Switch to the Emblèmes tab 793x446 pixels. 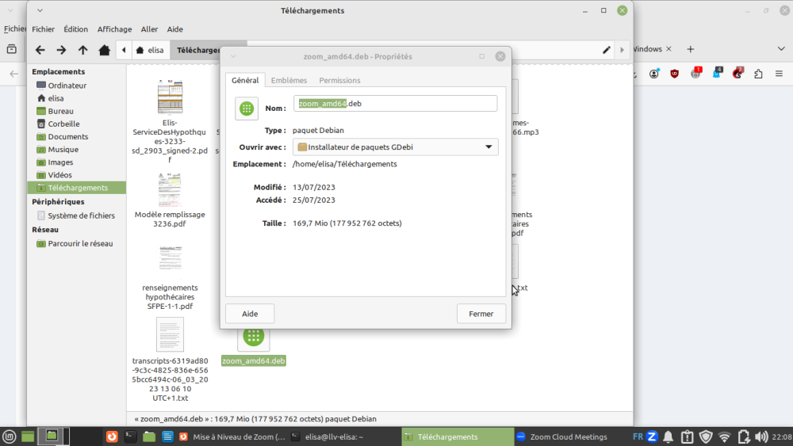click(289, 80)
